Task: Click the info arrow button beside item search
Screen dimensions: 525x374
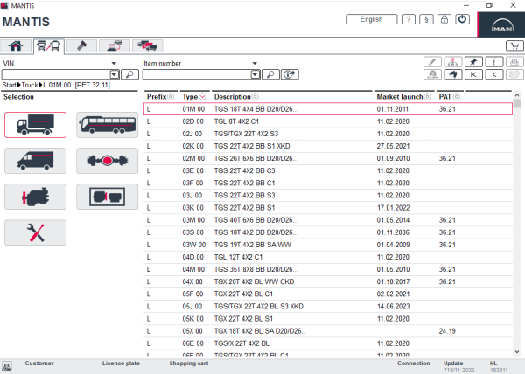Action: tap(290, 74)
